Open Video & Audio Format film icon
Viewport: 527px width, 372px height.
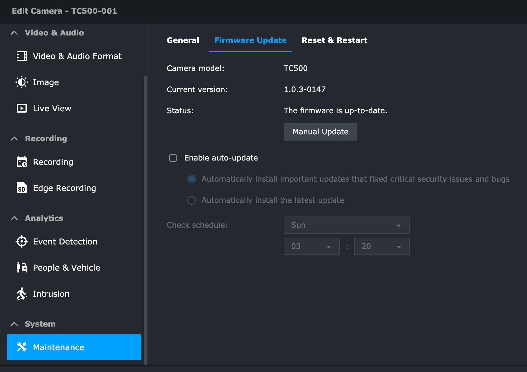(x=21, y=56)
